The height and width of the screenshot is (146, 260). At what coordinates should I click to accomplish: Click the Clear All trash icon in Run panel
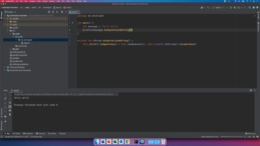pyautogui.click(x=10, y=114)
